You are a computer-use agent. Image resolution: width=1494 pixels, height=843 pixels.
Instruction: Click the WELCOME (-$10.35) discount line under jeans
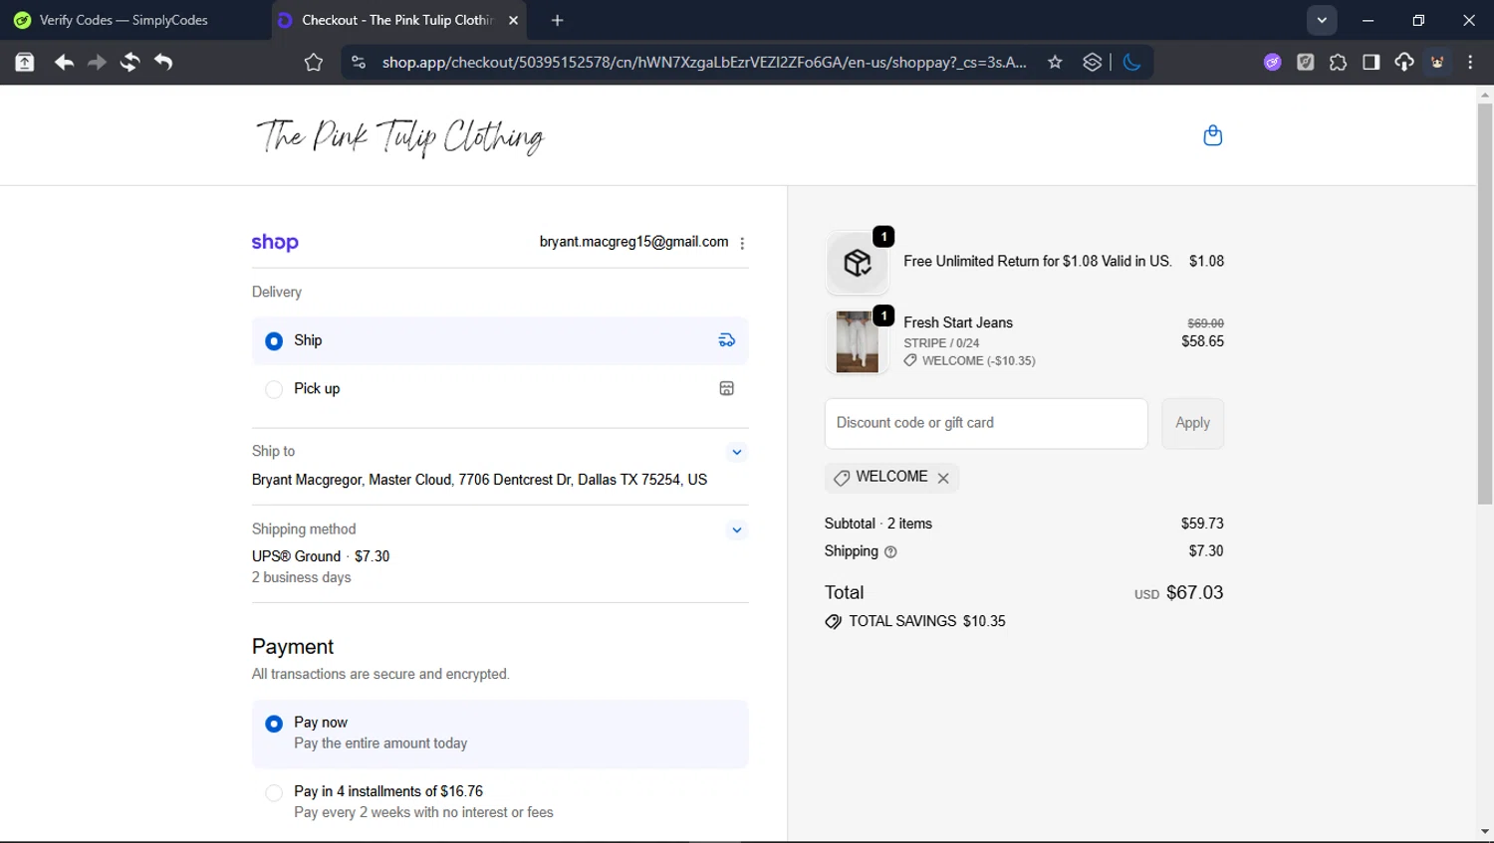969,361
